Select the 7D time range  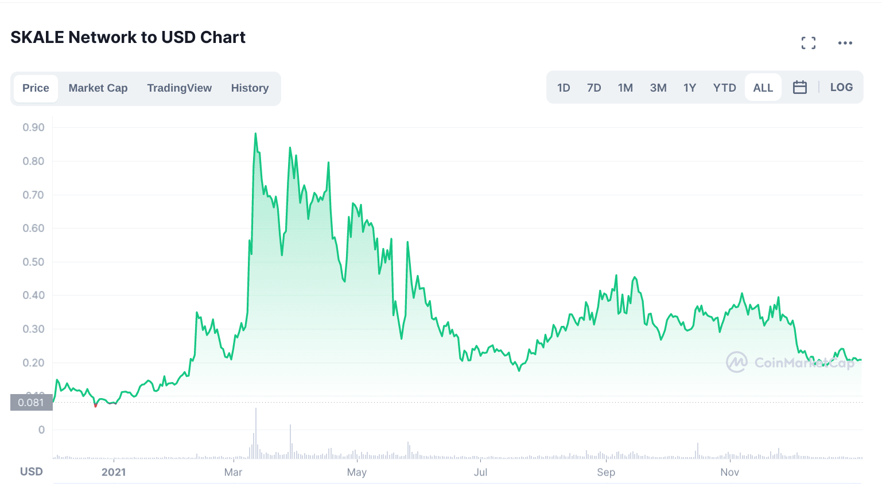coord(594,88)
